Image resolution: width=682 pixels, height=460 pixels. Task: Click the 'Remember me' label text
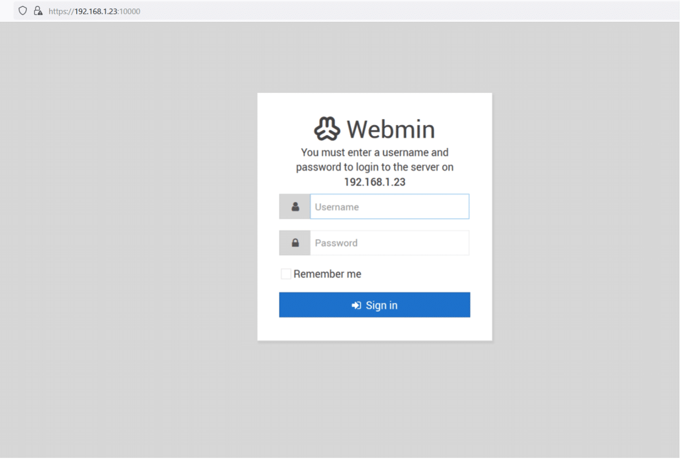(327, 274)
